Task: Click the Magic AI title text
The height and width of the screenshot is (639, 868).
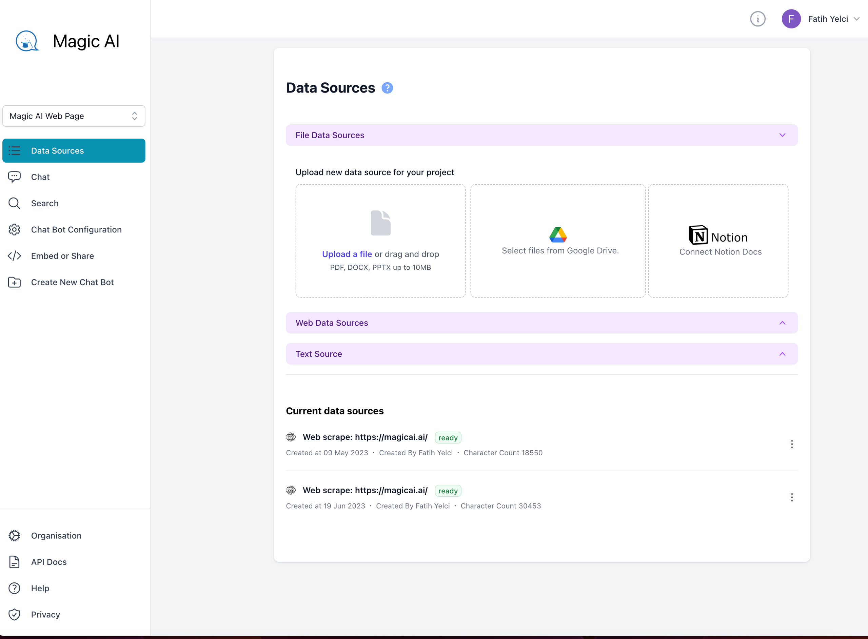Action: pos(86,41)
